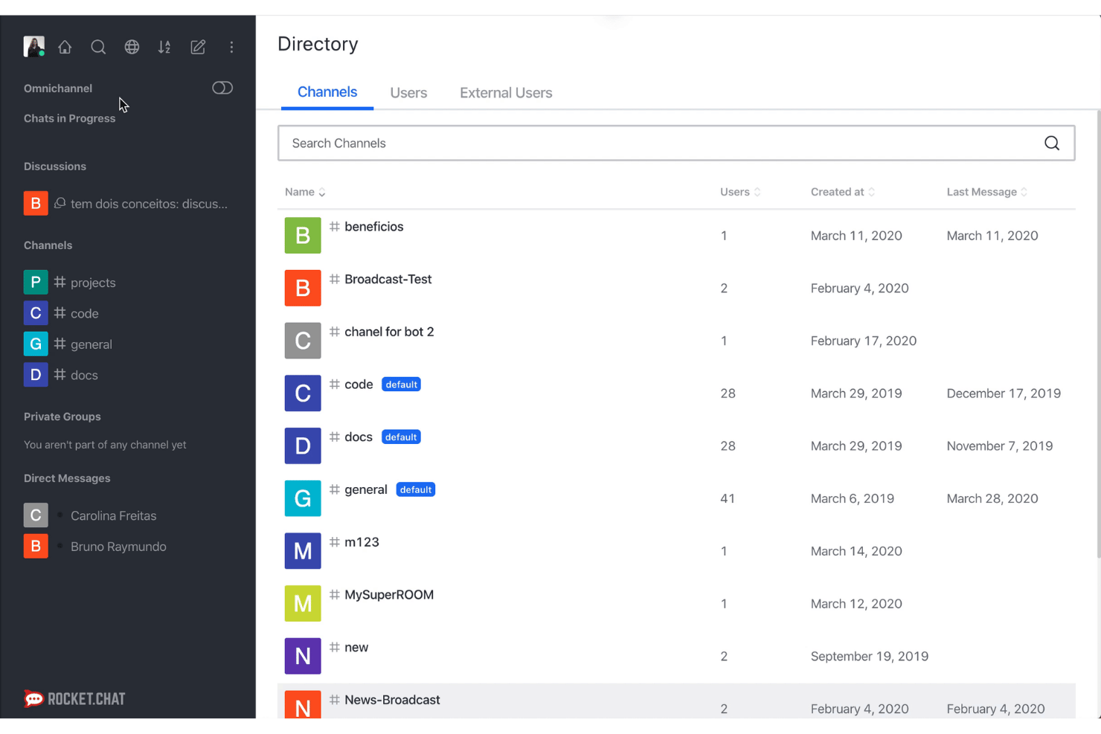Viewport: 1101px width, 734px height.
Task: Click 'November 7, 2019' last message date
Action: pos(1000,446)
